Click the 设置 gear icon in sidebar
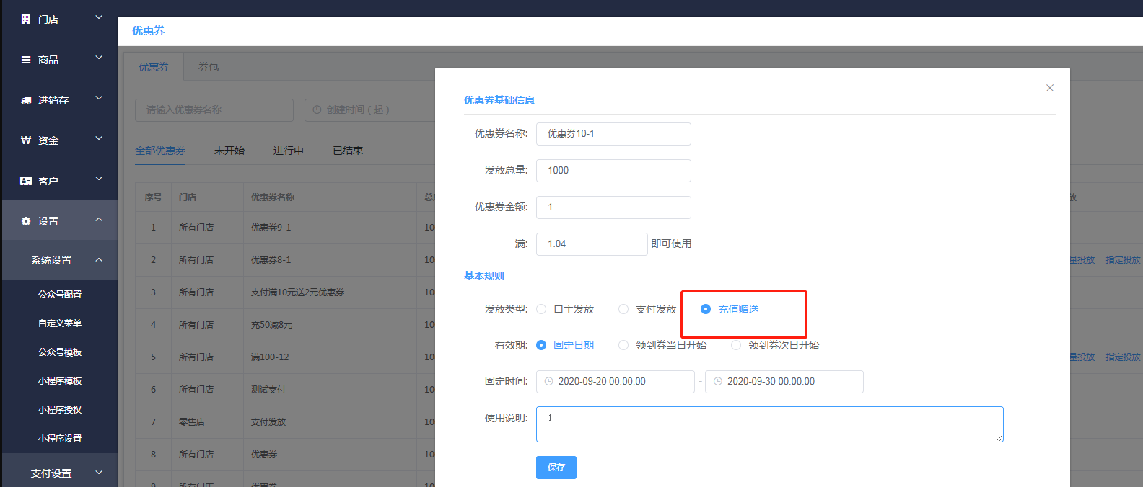 click(26, 221)
